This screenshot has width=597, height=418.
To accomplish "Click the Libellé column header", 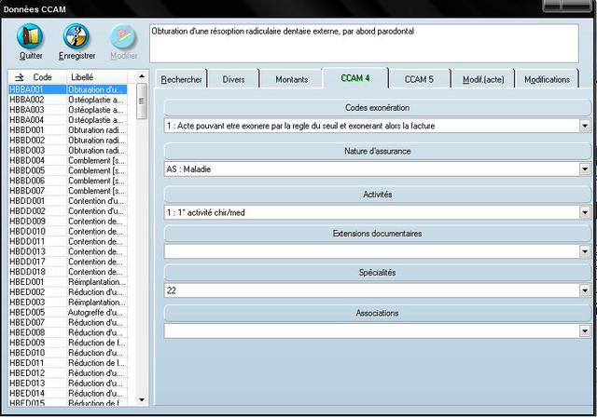I will [82, 76].
